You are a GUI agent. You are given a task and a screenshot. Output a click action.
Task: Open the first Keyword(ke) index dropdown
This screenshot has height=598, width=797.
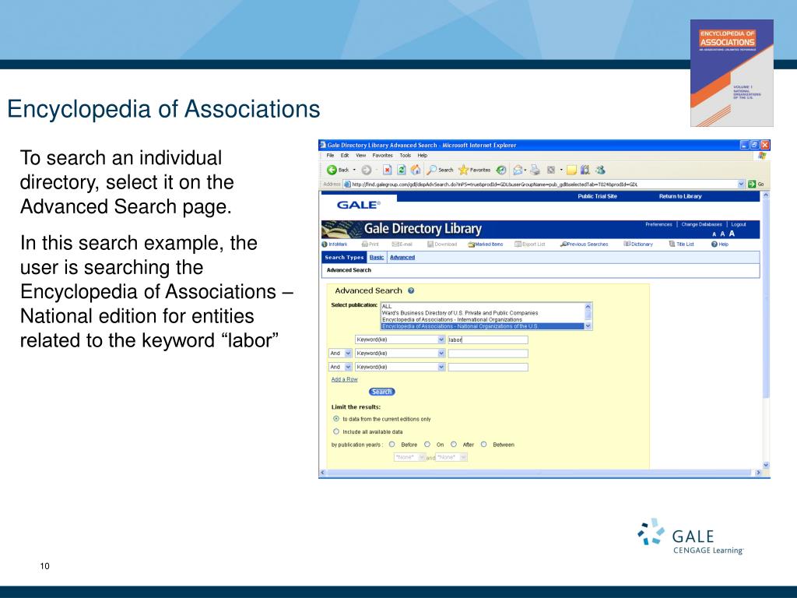(400, 339)
